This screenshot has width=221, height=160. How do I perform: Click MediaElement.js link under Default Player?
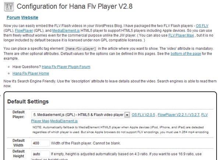point(64,121)
